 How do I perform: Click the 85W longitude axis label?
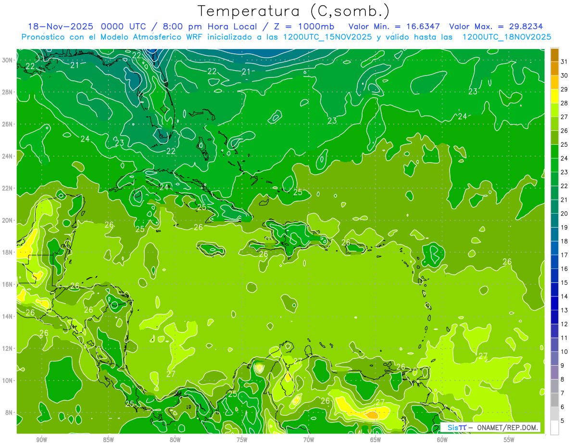point(108,440)
